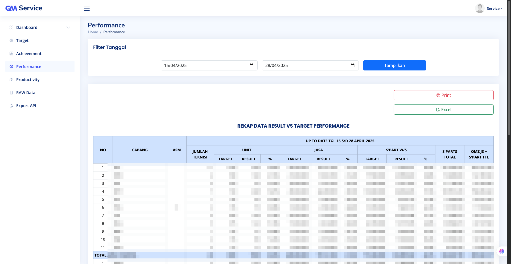Open the Export API menu item

pyautogui.click(x=40, y=106)
